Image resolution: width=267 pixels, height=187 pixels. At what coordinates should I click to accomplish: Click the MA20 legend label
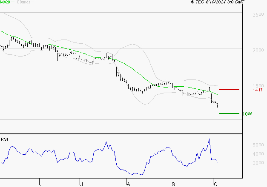tap(5, 2)
